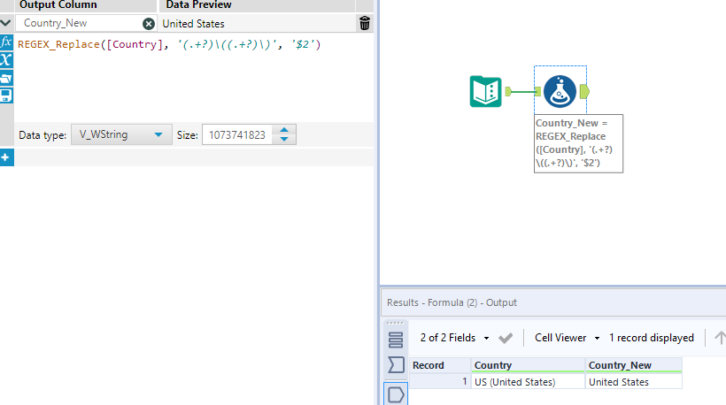Viewport: 726px width, 405px height.
Task: Increase the Size value with up arrow
Action: click(284, 130)
